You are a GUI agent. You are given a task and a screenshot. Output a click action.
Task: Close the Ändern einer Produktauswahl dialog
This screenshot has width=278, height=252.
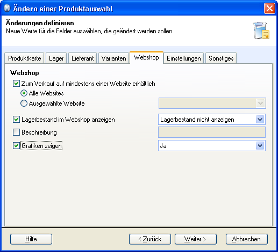pos(269,9)
